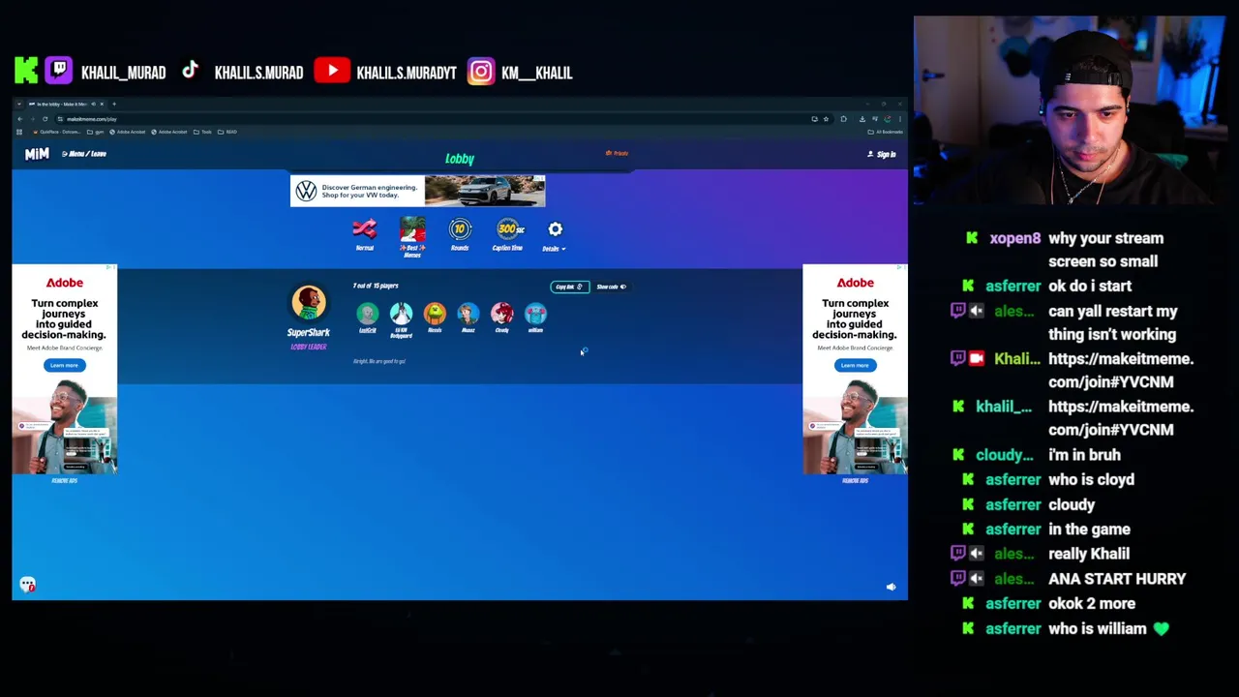1239x697 pixels.
Task: Click Learn more on right Adobe ad
Action: click(855, 365)
